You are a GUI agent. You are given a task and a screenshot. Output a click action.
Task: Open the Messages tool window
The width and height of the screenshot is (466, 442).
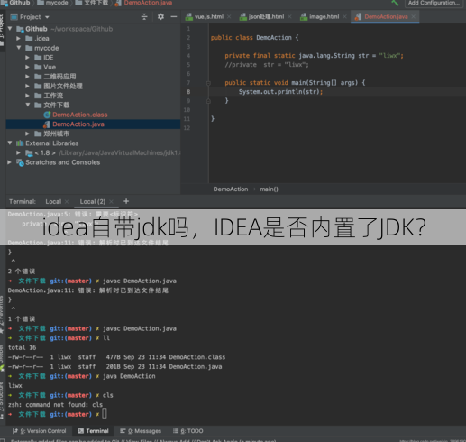[x=141, y=431]
